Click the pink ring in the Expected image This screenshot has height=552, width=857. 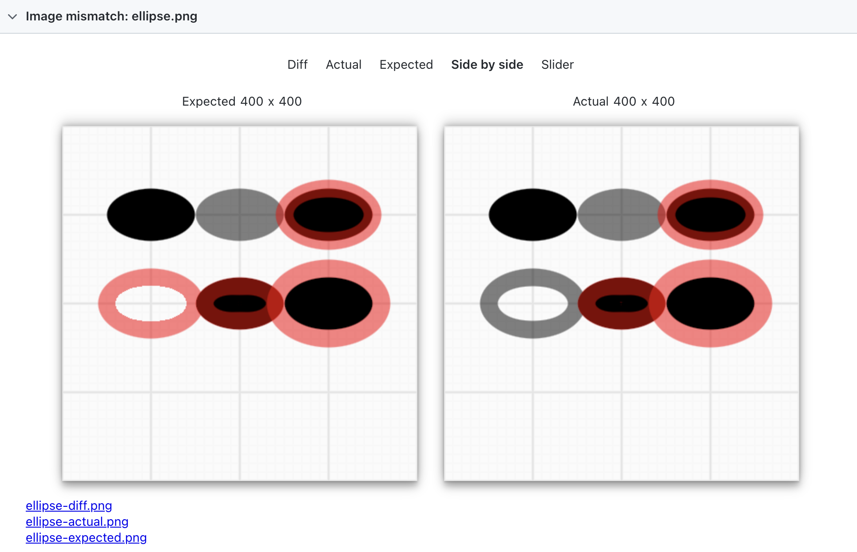pyautogui.click(x=107, y=304)
